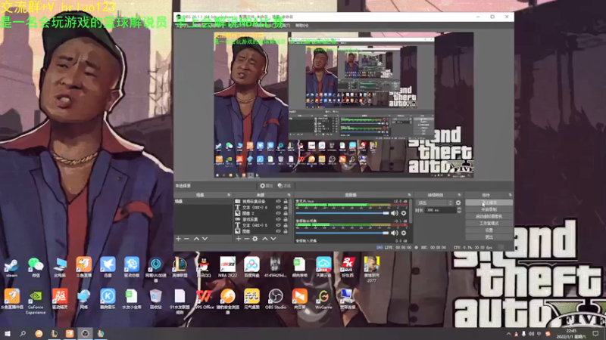Click the 退出 exit button
This screenshot has width=606, height=340.
pyautogui.click(x=489, y=237)
